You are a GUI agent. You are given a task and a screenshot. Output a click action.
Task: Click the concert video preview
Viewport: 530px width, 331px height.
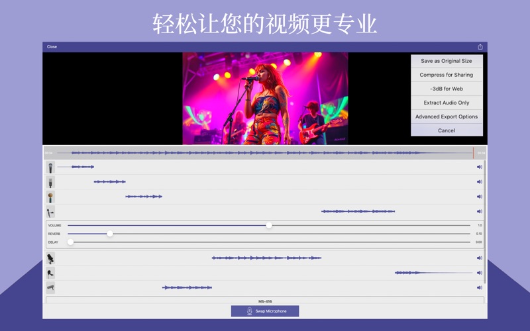266,98
